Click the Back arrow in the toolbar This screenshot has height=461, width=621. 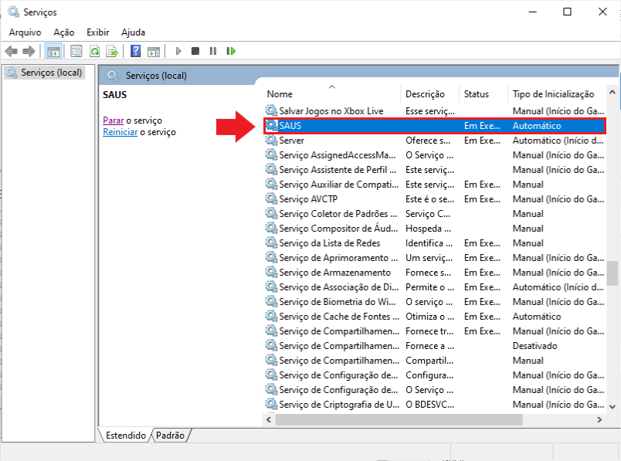11,51
